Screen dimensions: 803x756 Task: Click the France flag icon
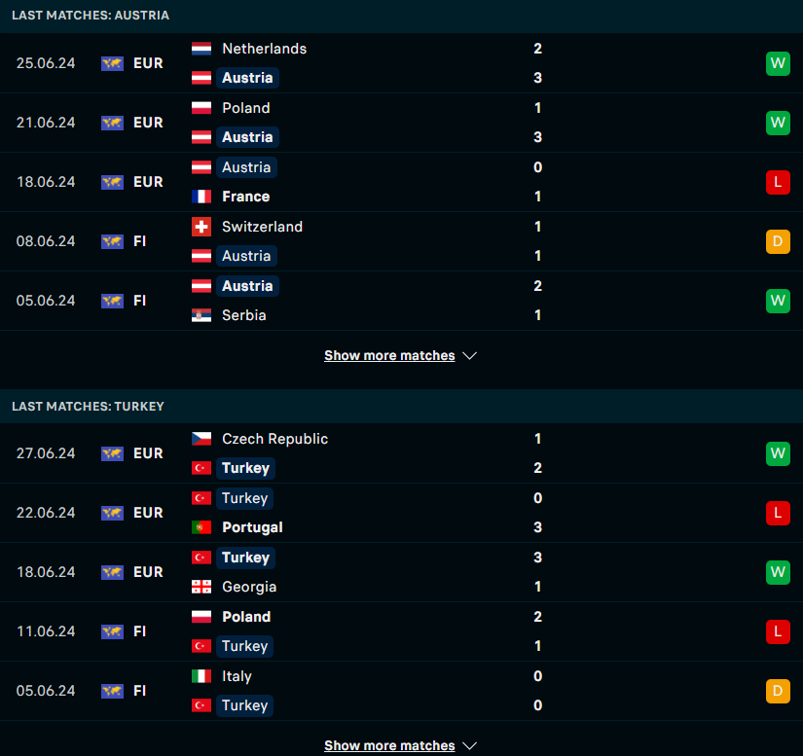pos(201,197)
